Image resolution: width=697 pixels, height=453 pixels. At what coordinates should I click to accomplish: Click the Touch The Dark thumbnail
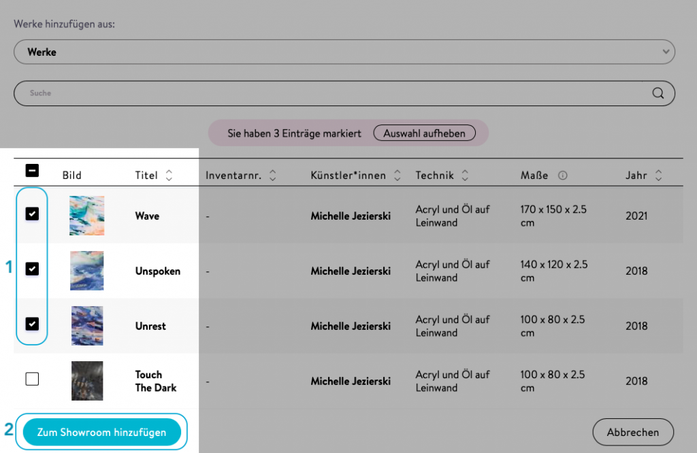(x=87, y=381)
